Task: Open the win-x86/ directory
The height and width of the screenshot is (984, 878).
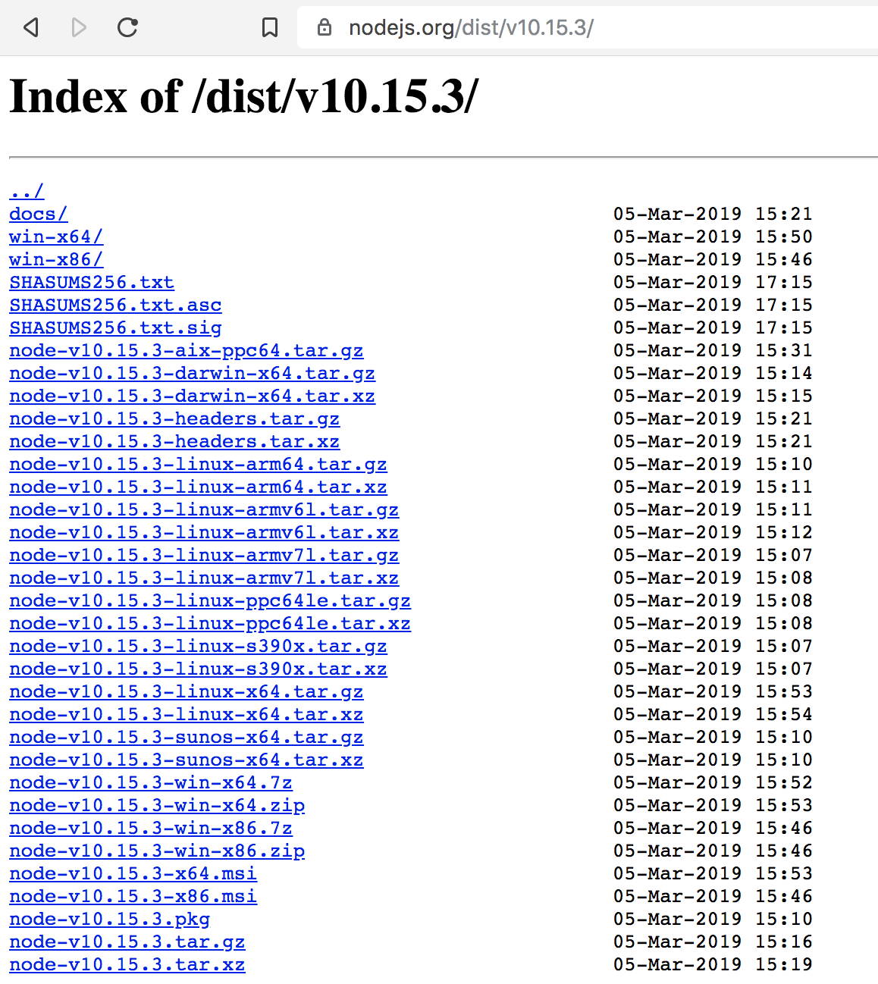Action: 56,259
